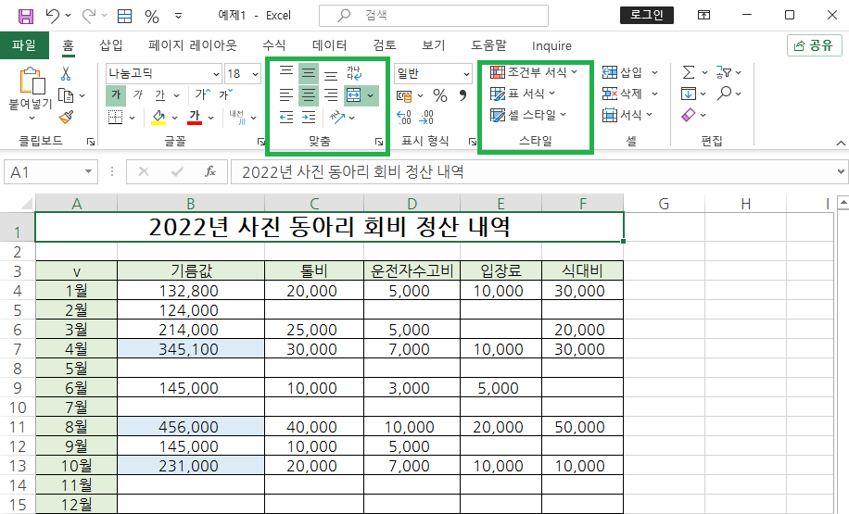The image size is (849, 514).
Task: Toggle right horizontal alignment
Action: [331, 95]
